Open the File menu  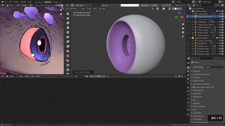click(x=6, y=2)
